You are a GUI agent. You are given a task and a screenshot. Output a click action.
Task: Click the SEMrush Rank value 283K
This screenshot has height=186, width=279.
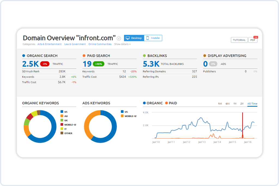pyautogui.click(x=62, y=71)
